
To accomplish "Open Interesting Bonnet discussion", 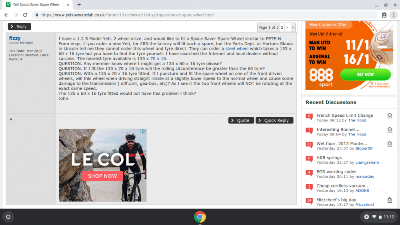I will pos(338,129).
